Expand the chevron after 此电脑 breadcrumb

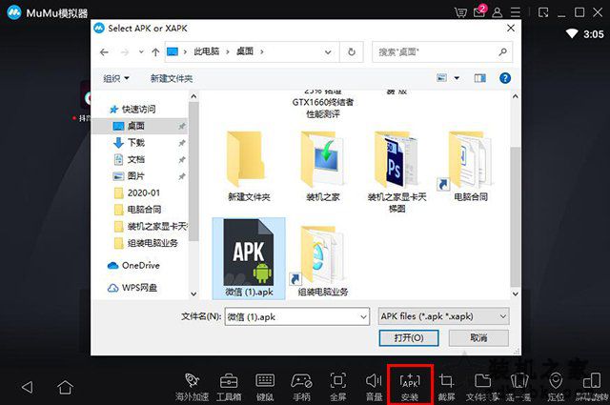pos(228,51)
